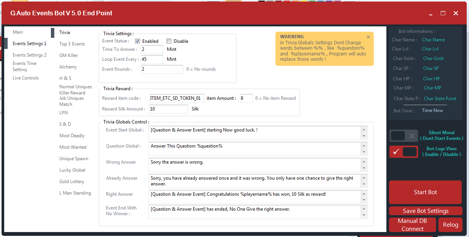This screenshot has width=469, height=237.
Task: Go to Events Time Setting
Action: [x=24, y=67]
